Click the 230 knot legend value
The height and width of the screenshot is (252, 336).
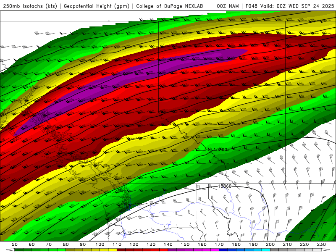point(321,244)
